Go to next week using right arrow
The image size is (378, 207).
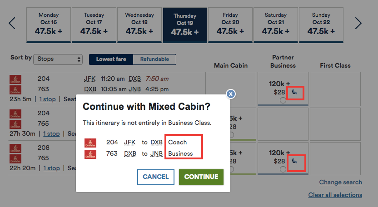pos(358,23)
